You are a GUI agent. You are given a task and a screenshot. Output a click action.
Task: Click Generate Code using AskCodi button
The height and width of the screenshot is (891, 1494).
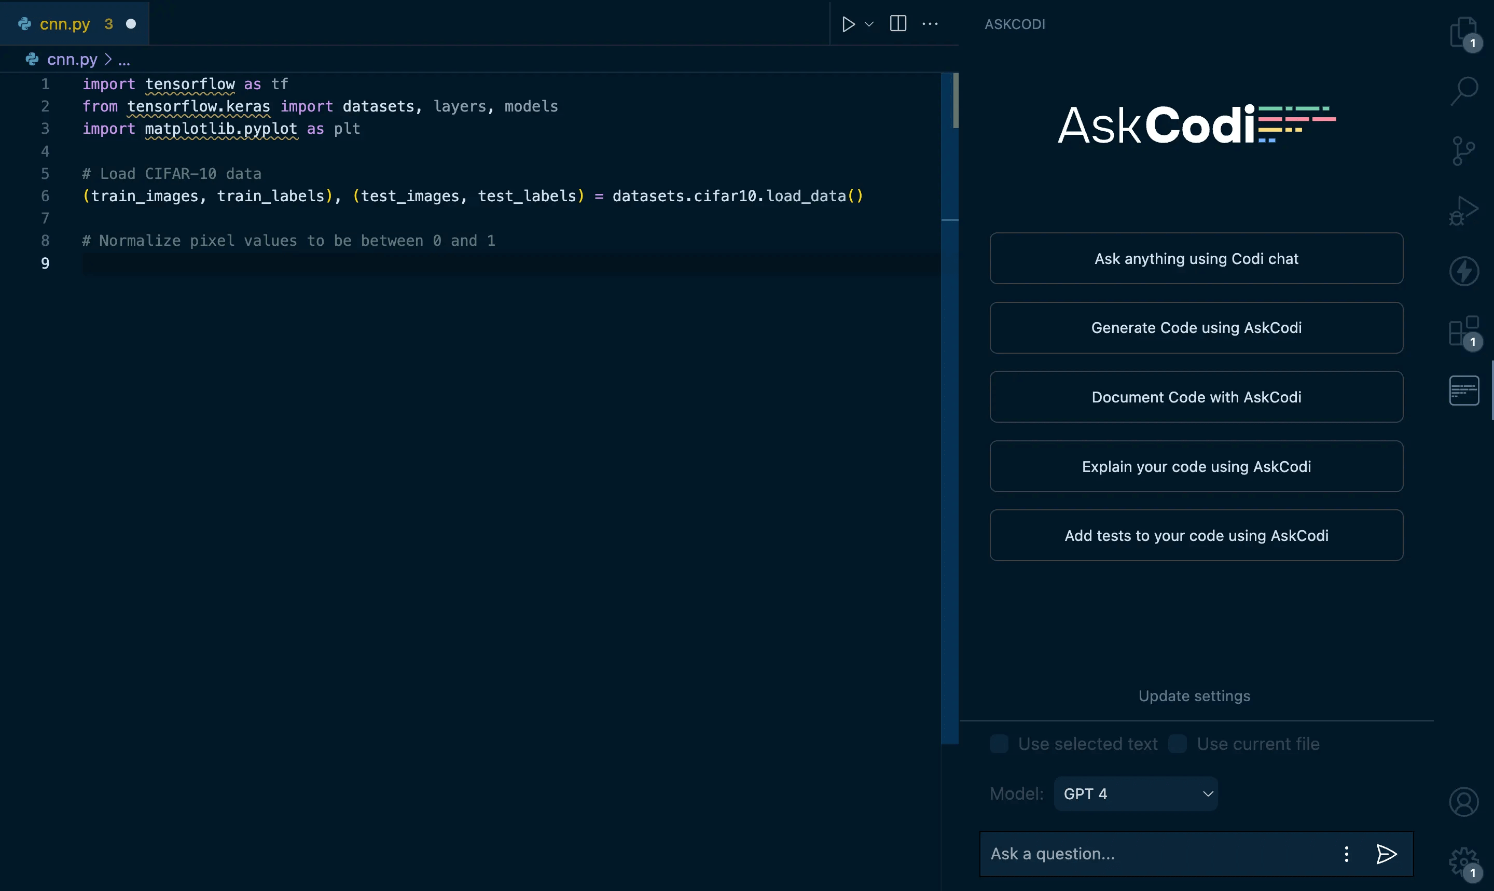click(x=1196, y=328)
